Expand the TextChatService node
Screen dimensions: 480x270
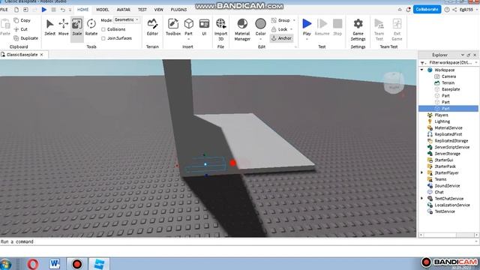(x=421, y=199)
